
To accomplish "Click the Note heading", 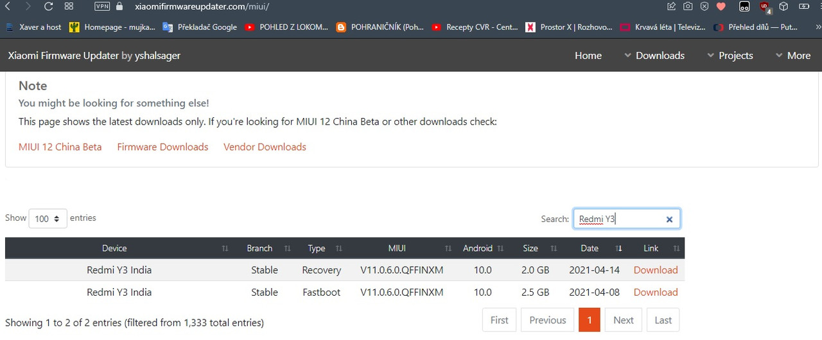I will [x=33, y=86].
